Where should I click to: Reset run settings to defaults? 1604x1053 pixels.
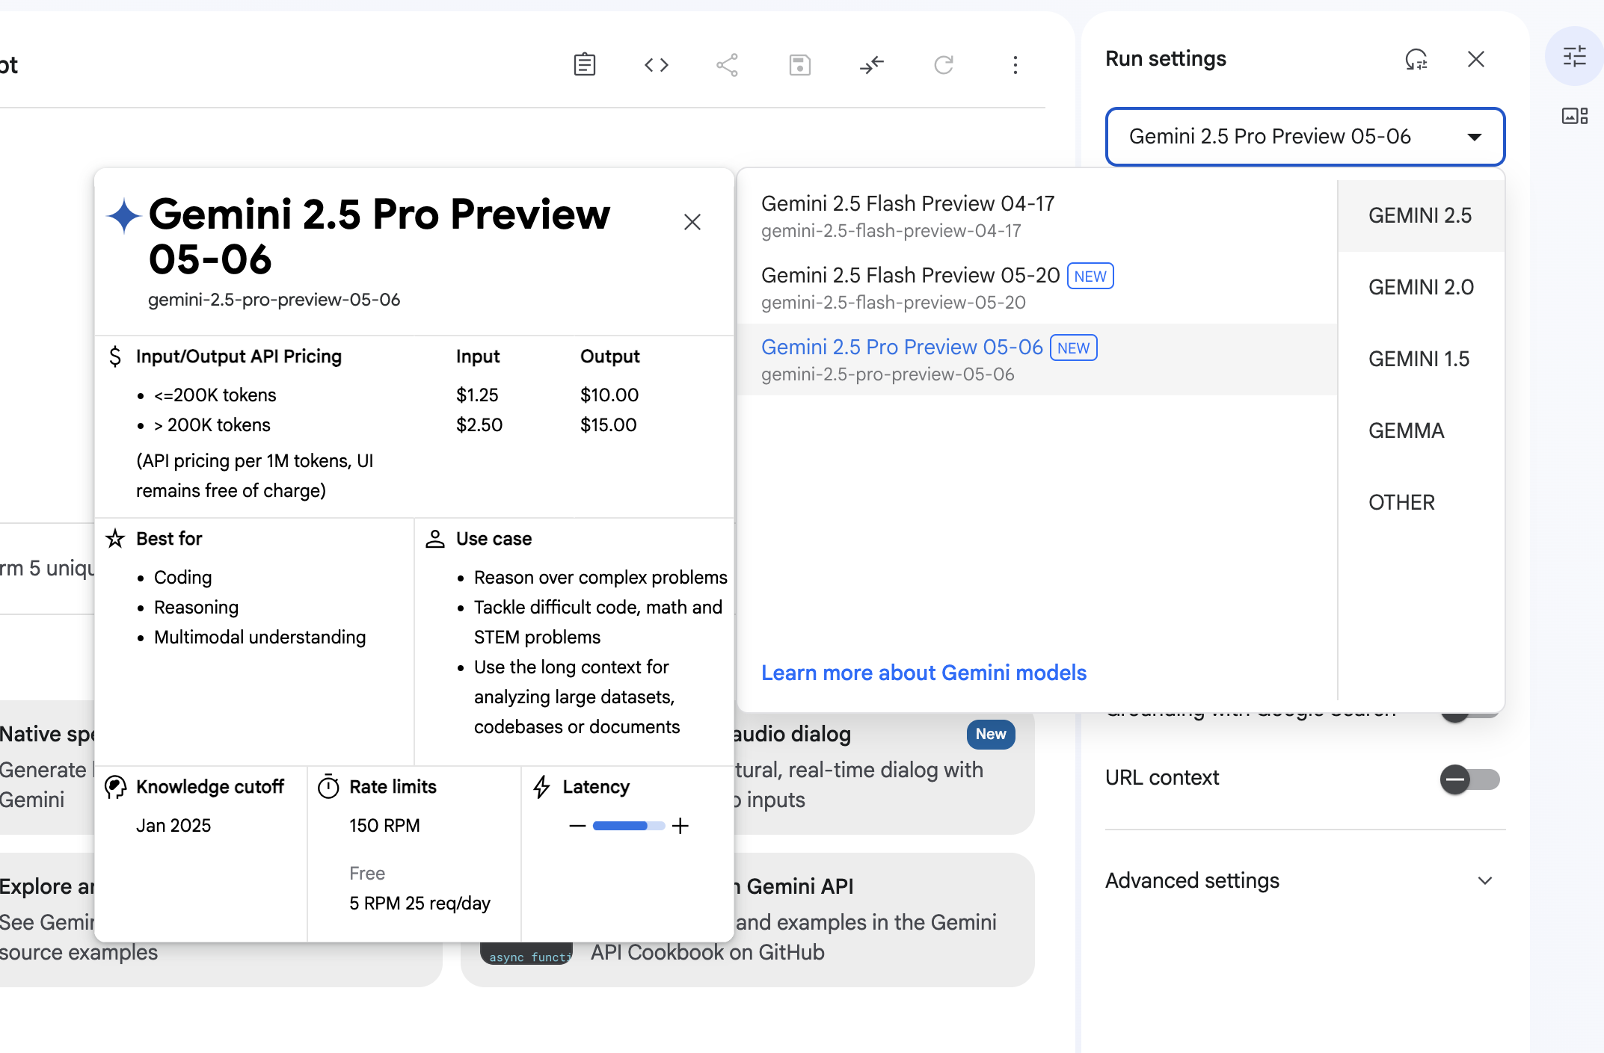pos(1417,59)
